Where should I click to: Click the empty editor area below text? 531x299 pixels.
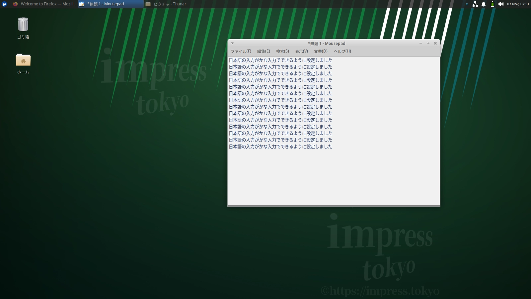(x=334, y=178)
